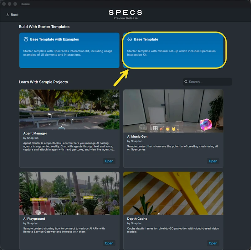Select the Base Template starter card
Image resolution: width=251 pixels, height=250 pixels.
pyautogui.click(x=173, y=50)
